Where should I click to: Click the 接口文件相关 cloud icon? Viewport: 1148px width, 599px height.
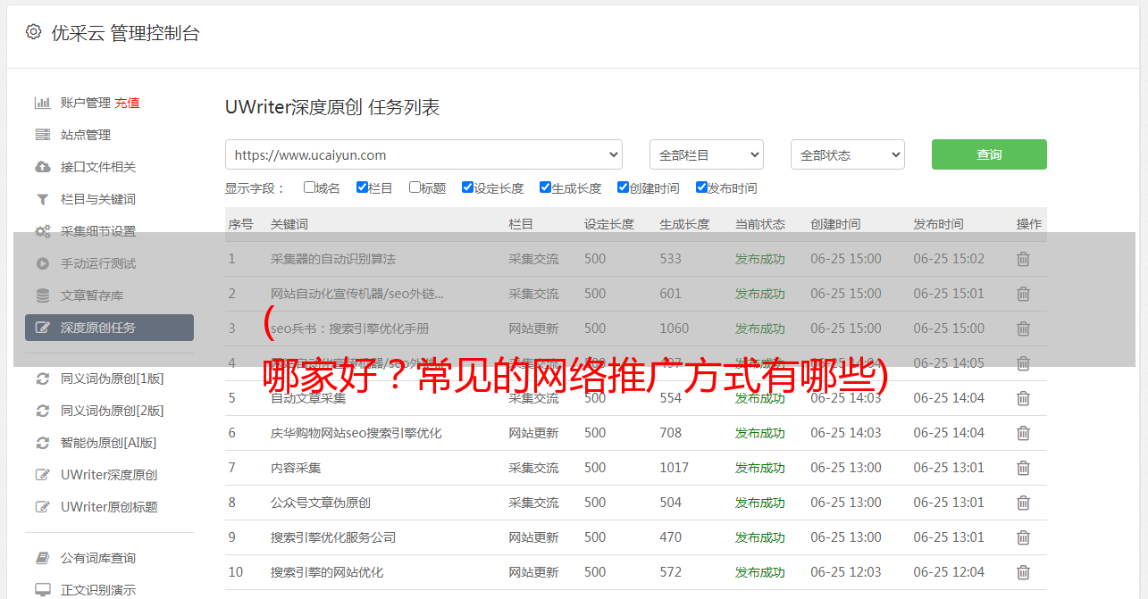click(x=42, y=167)
